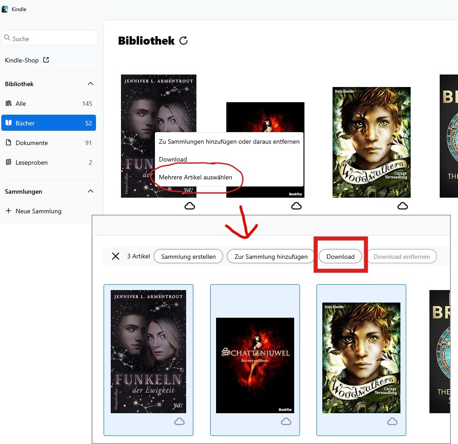Click Zur Sammlung hinzufügen button
This screenshot has width=458, height=444.
point(271,256)
